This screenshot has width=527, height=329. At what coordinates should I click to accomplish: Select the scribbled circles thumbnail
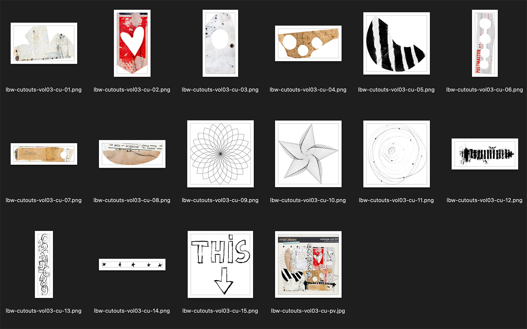[x=396, y=154]
